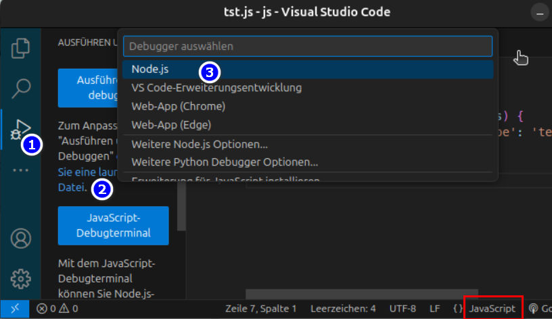Show additional views ellipsis in activity bar
Image resolution: width=552 pixels, height=319 pixels.
click(x=21, y=170)
